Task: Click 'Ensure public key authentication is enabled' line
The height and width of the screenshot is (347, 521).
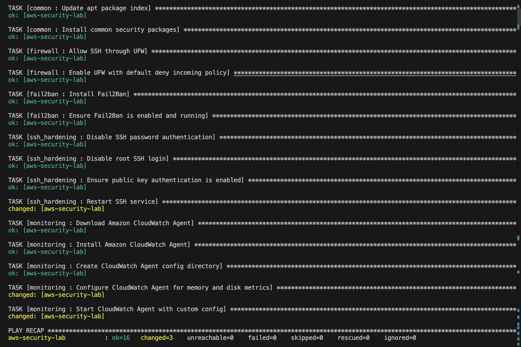Action: 262,180
